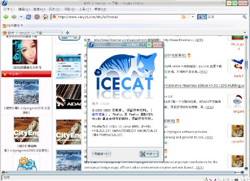Open the address bar history dropdown

click(x=193, y=17)
